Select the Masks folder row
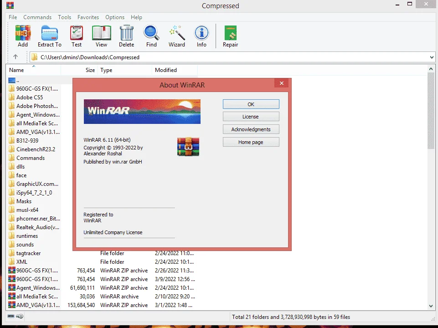 (x=34, y=201)
